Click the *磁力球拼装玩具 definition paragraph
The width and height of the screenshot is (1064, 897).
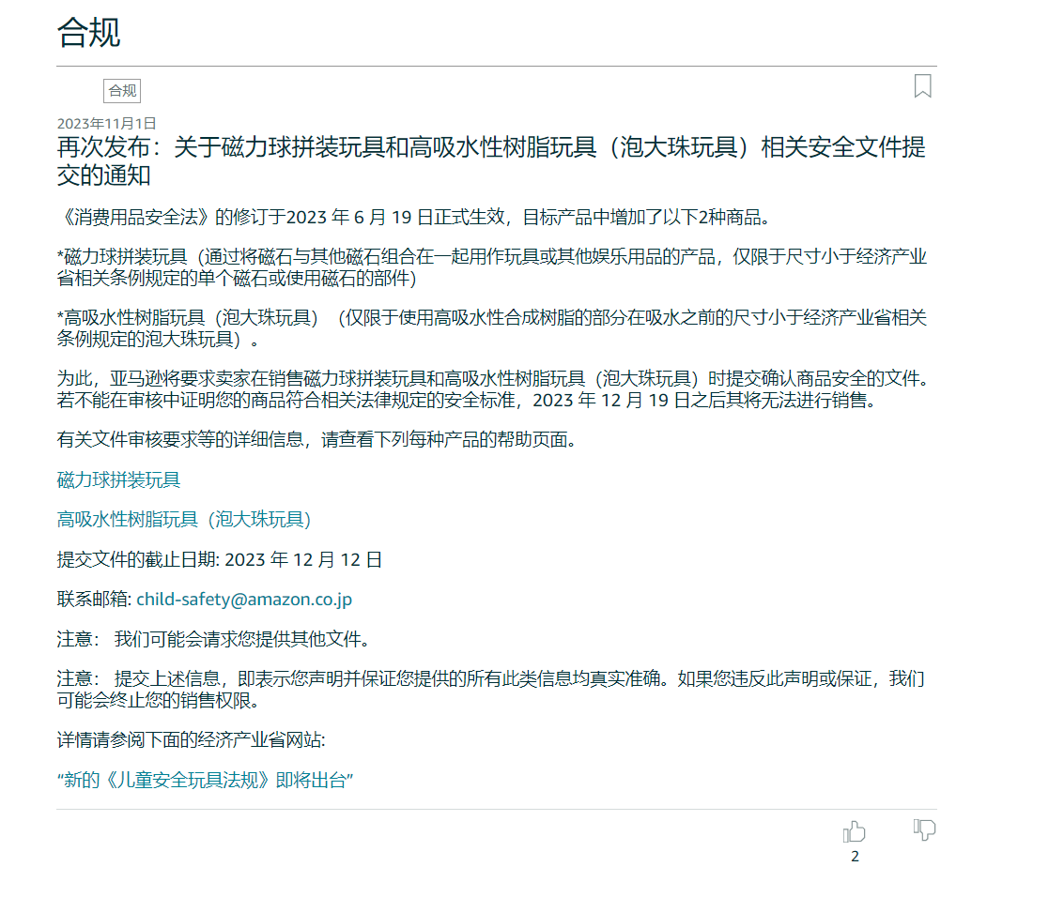coord(490,268)
